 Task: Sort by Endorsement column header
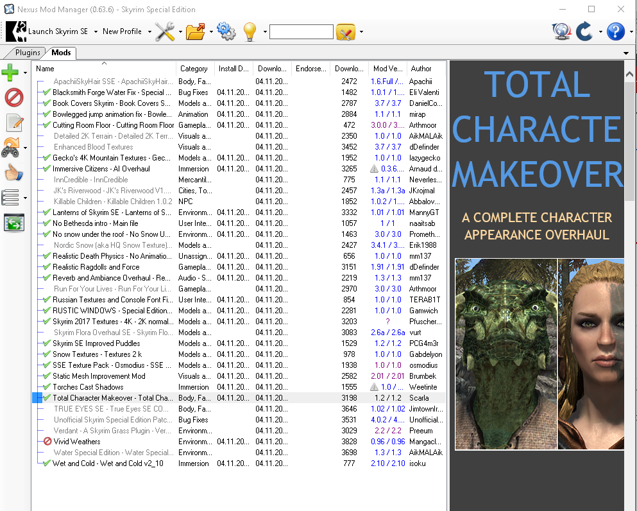(x=310, y=69)
